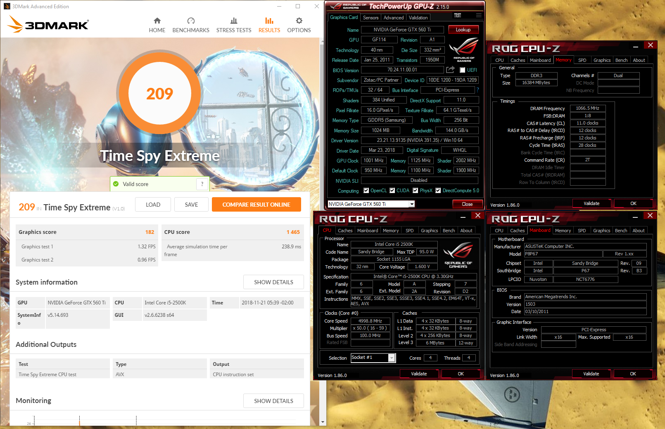This screenshot has width=665, height=429.
Task: Click COMPARE RESULT ONLINE button
Action: [x=256, y=205]
